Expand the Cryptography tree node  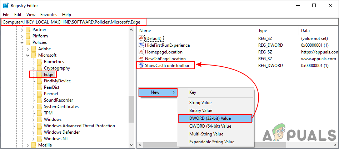pos(34,68)
